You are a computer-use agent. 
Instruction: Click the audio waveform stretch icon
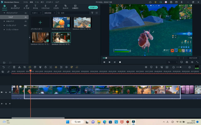(66, 67)
